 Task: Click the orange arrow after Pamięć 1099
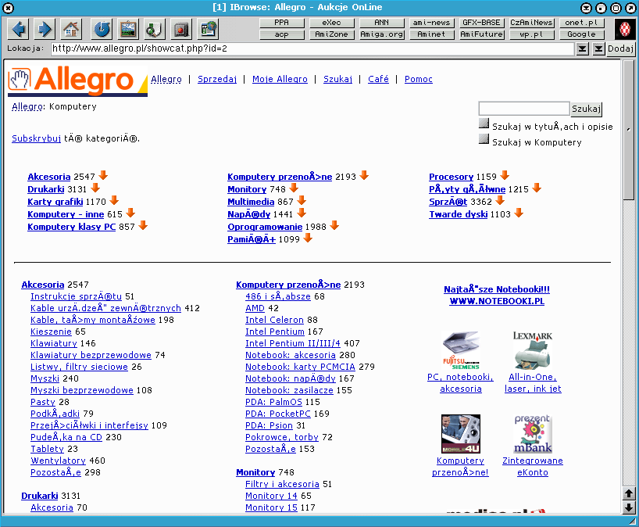pyautogui.click(x=308, y=238)
